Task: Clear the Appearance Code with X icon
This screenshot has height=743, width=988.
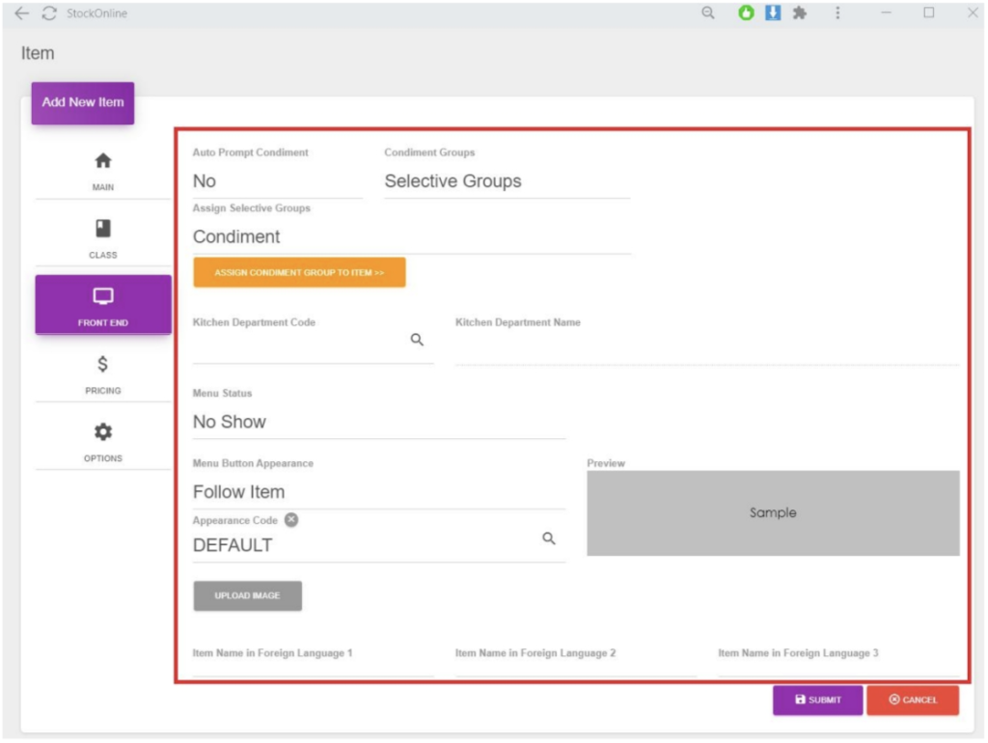Action: pyautogui.click(x=291, y=520)
